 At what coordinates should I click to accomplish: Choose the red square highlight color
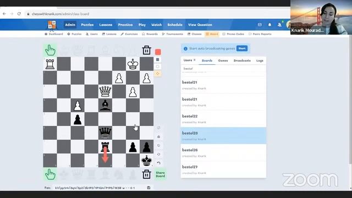coord(158,52)
